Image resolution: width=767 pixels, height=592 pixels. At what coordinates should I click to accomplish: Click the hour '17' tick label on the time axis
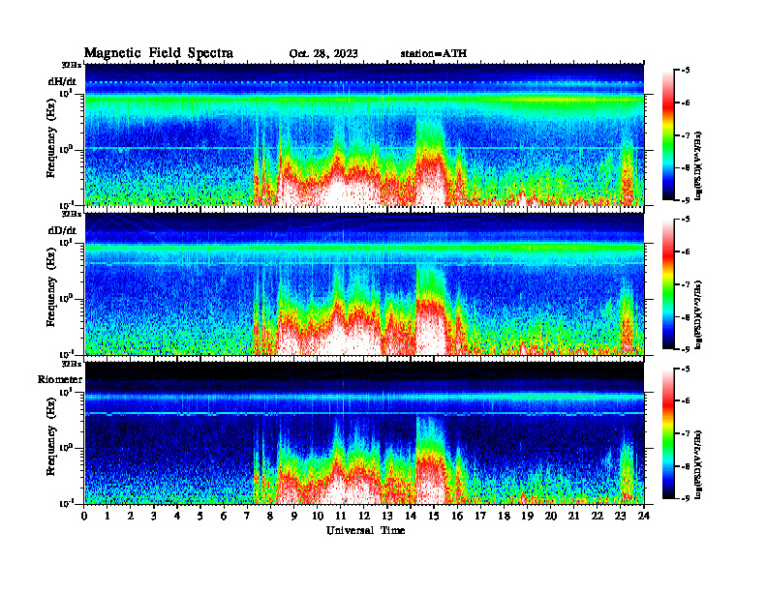click(x=480, y=517)
